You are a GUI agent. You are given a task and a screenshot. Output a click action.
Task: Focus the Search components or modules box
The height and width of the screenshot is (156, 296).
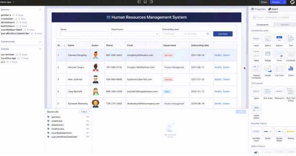click(x=273, y=17)
